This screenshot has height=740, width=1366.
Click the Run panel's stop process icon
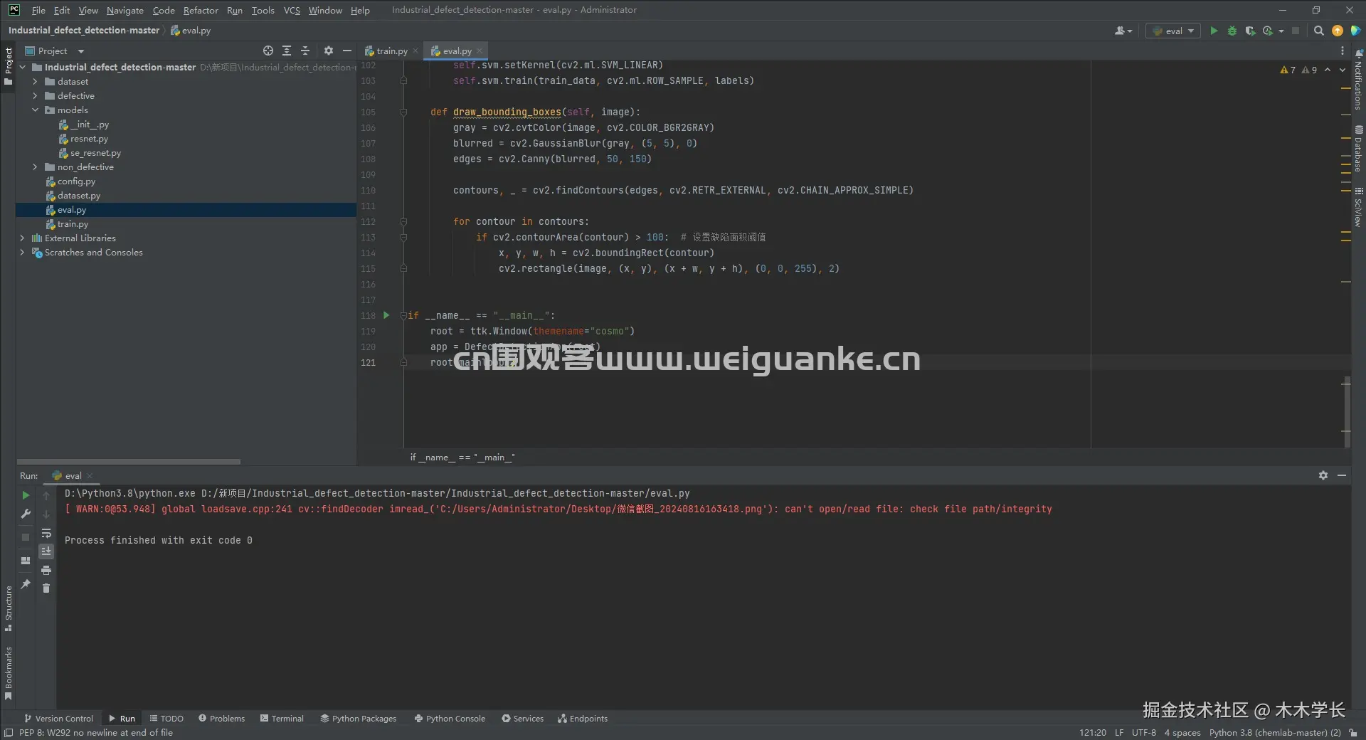[26, 537]
